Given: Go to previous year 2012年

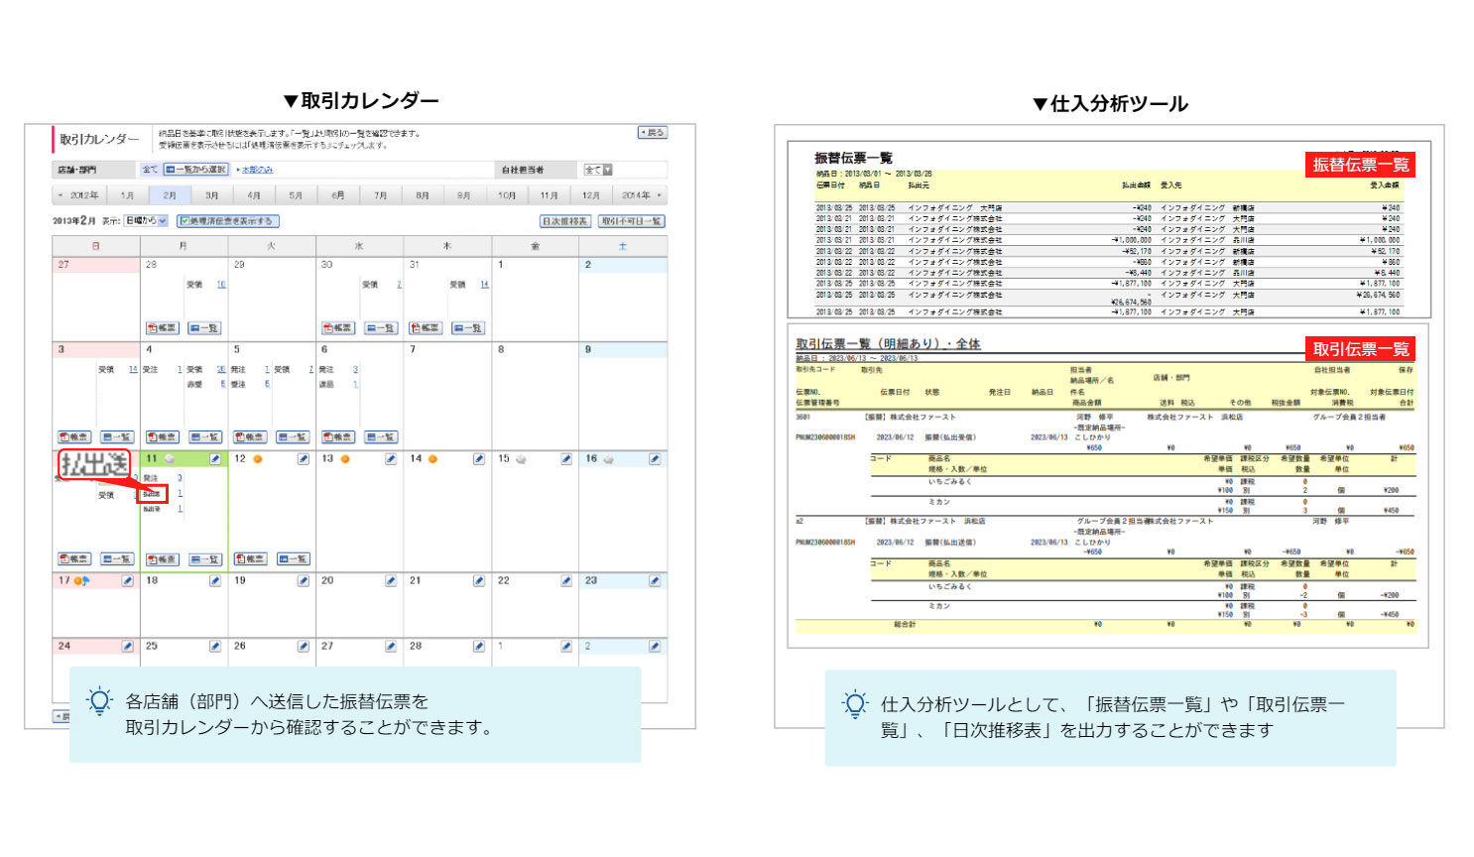Looking at the screenshot, I should point(79,195).
